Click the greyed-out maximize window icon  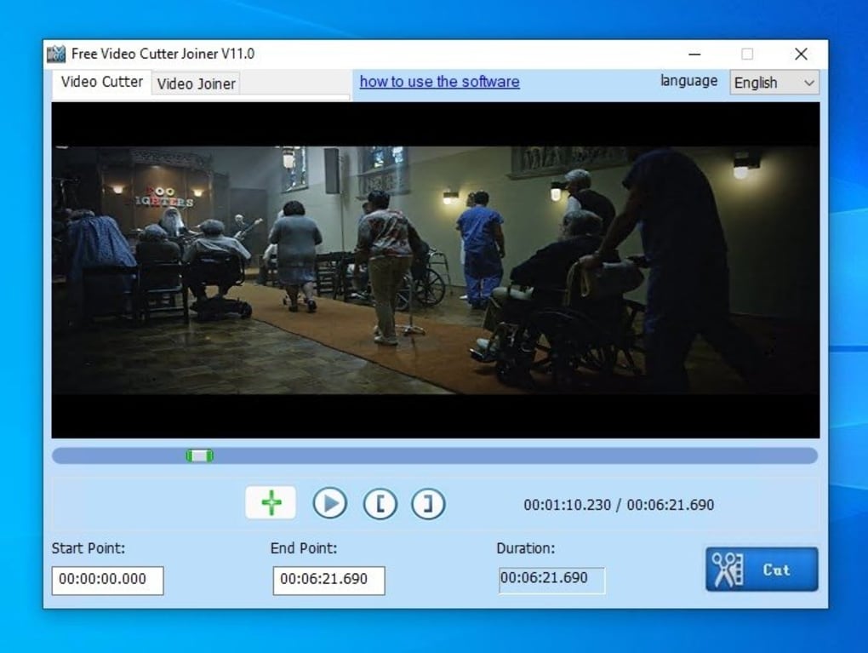pos(747,54)
